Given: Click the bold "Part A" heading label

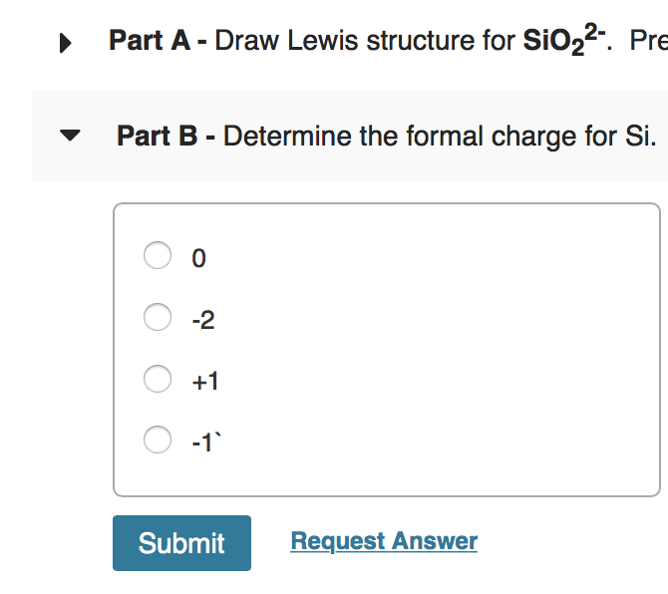Looking at the screenshot, I should [x=152, y=41].
